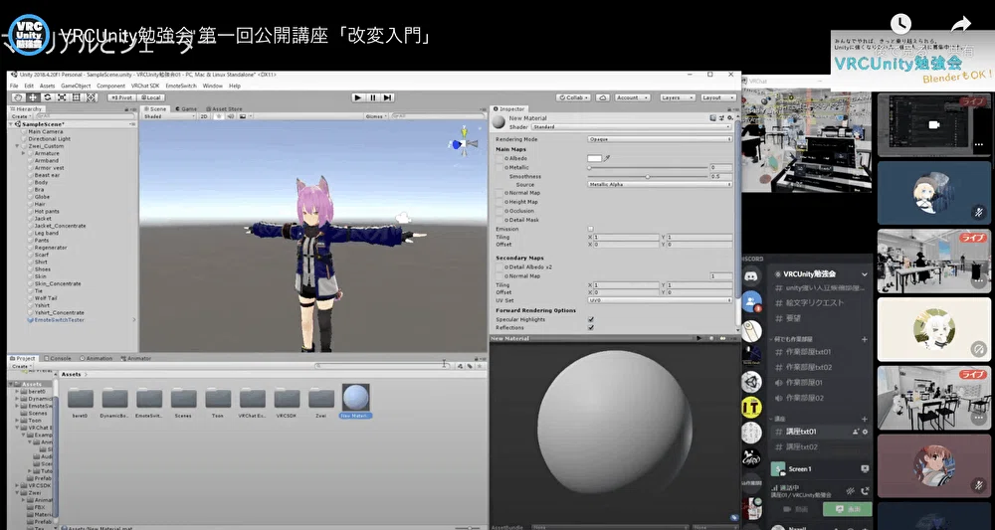Viewport: 995px width, 530px height.
Task: Click the Project panel search field
Action: 380,366
